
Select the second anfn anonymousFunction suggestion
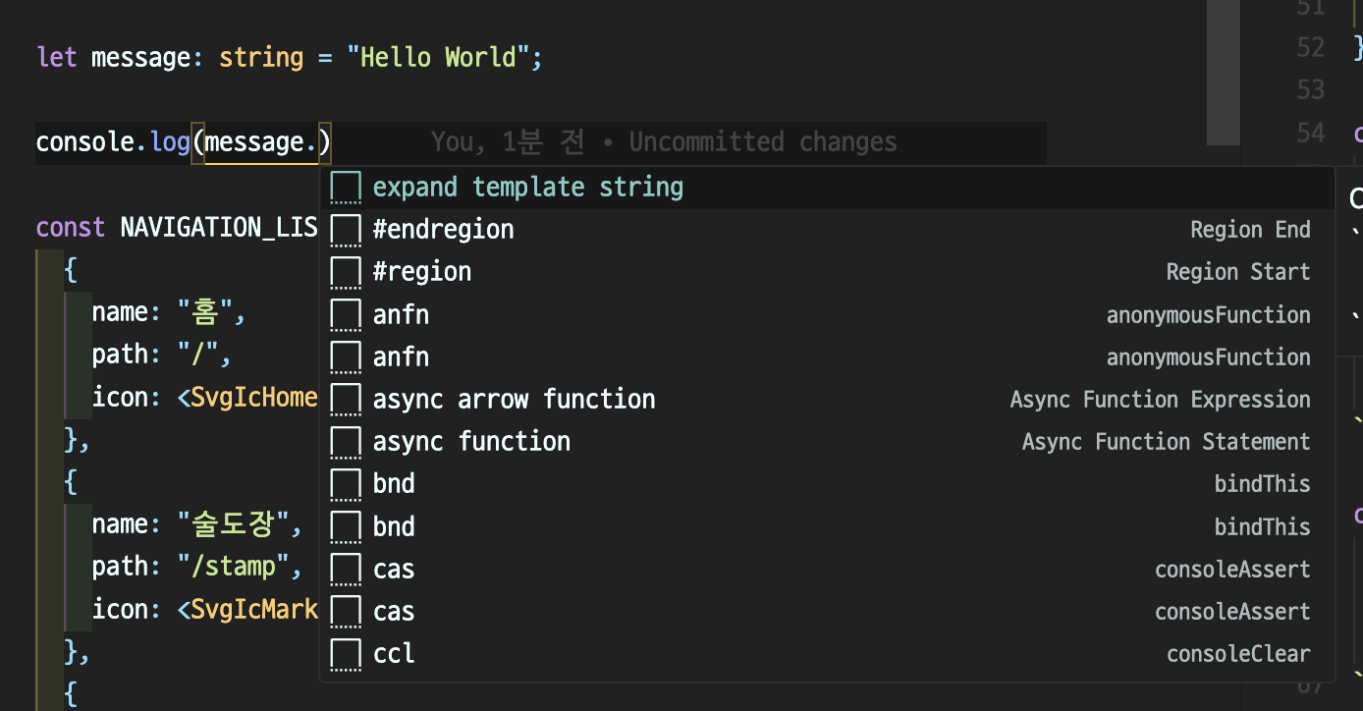pyautogui.click(x=401, y=357)
